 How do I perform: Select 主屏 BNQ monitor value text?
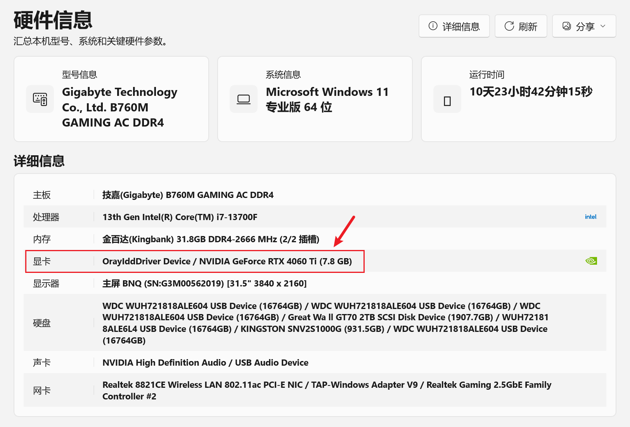pyautogui.click(x=204, y=283)
